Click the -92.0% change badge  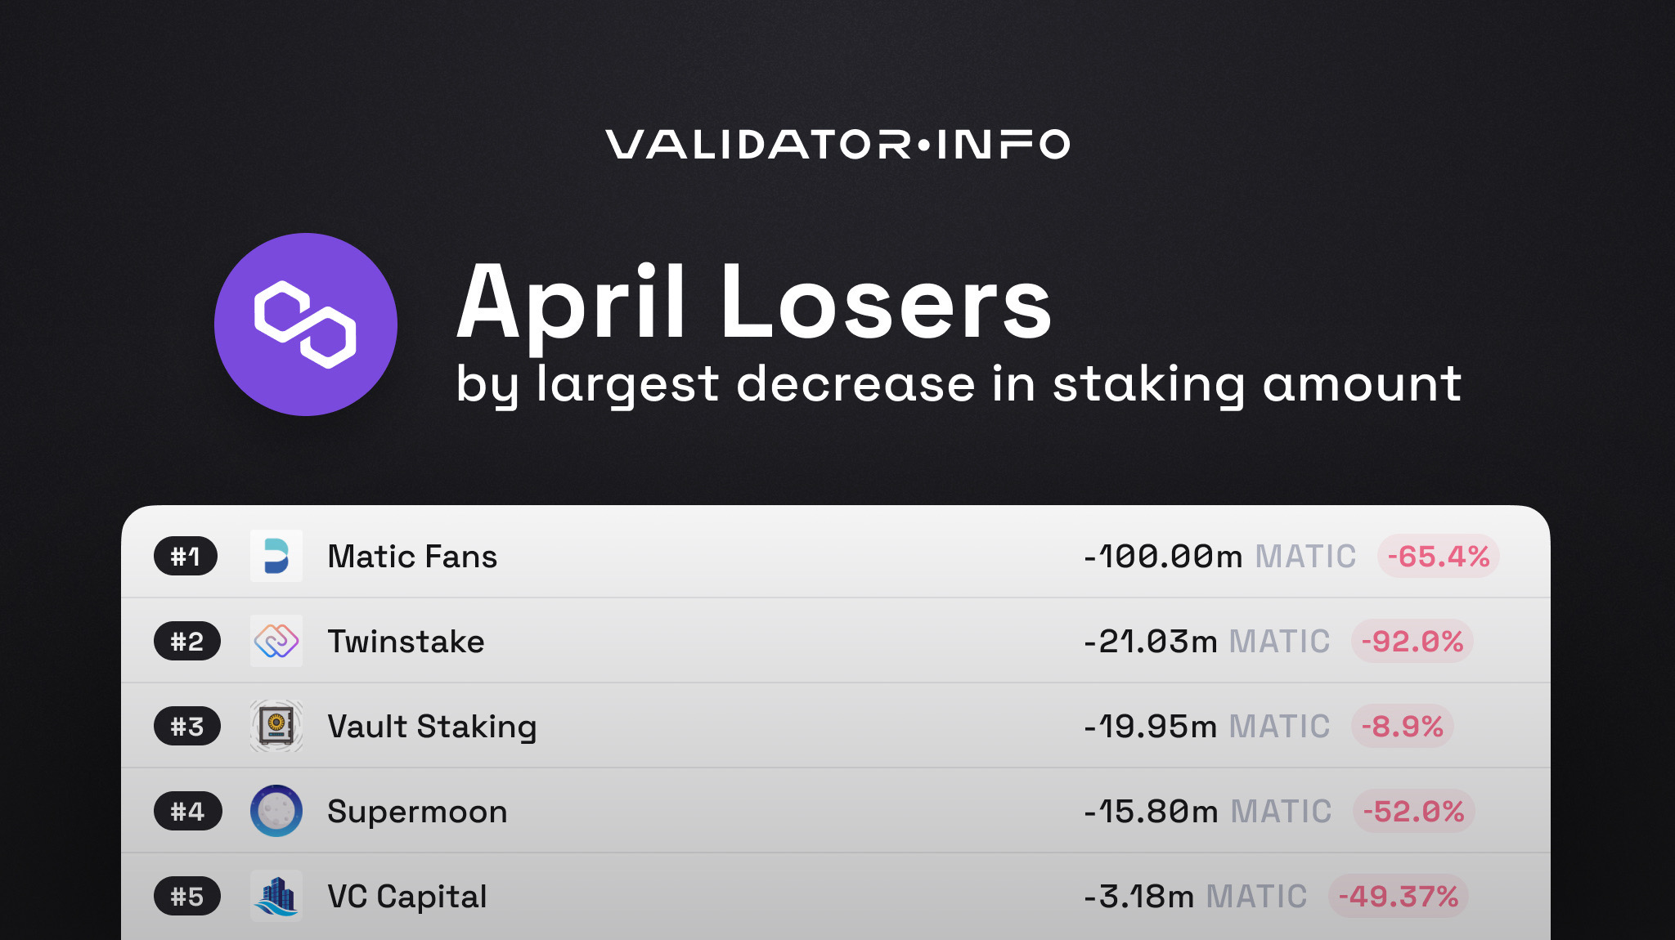[x=1412, y=642]
